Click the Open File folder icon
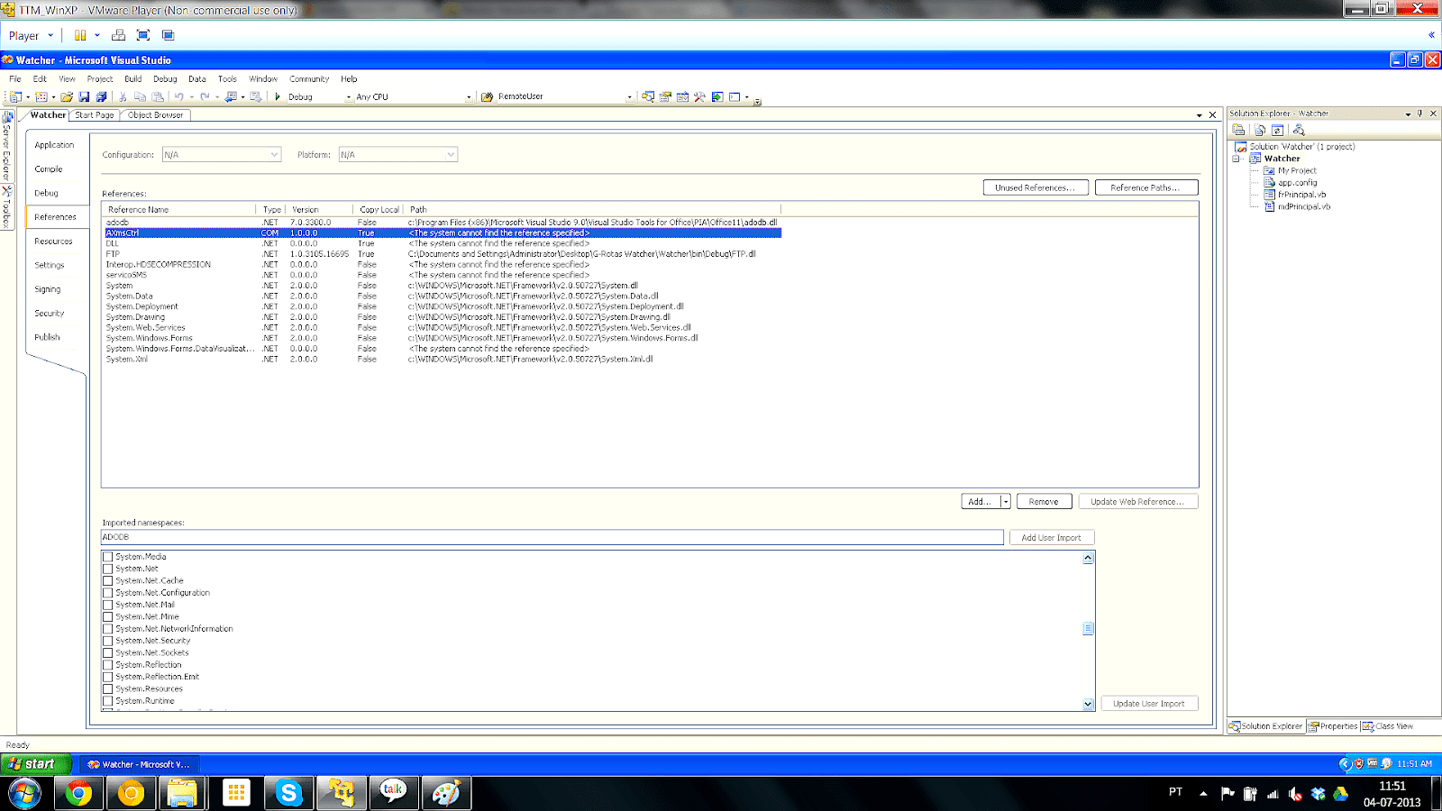1442x811 pixels. [67, 96]
